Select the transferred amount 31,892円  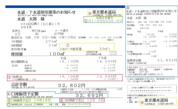[x=167, y=60]
